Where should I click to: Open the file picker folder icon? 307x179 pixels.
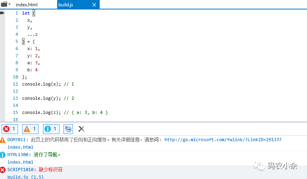point(4,4)
